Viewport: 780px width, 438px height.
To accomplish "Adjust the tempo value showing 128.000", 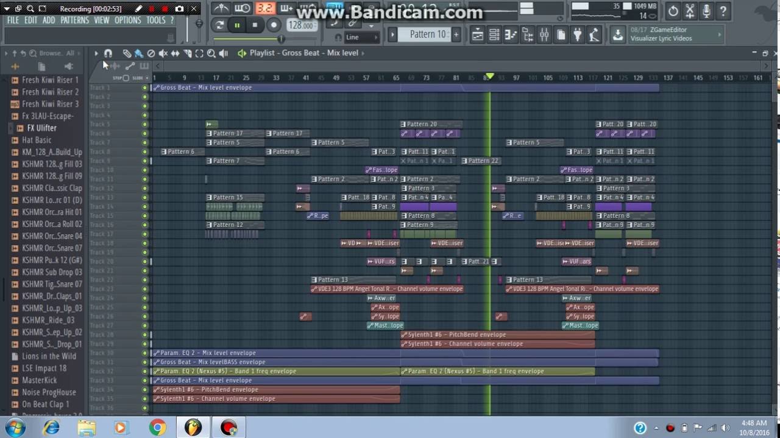I will (301, 25).
